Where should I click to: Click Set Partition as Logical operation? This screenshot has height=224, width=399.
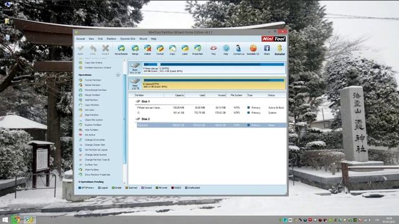pyautogui.click(x=96, y=150)
